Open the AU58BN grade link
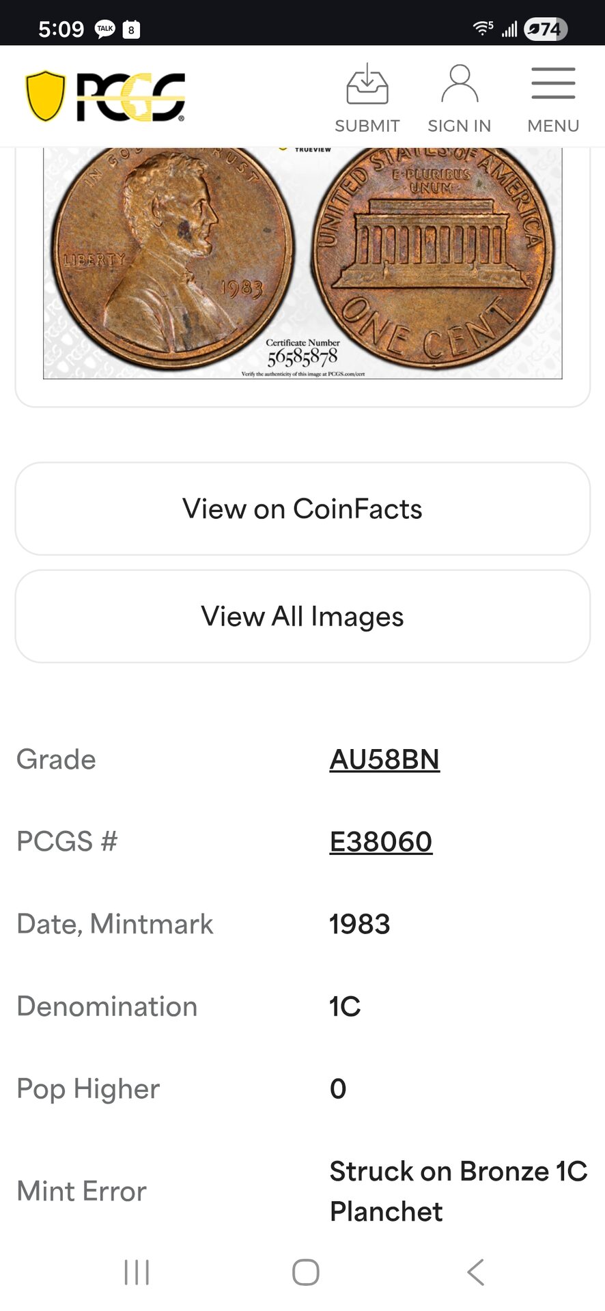 click(x=384, y=759)
